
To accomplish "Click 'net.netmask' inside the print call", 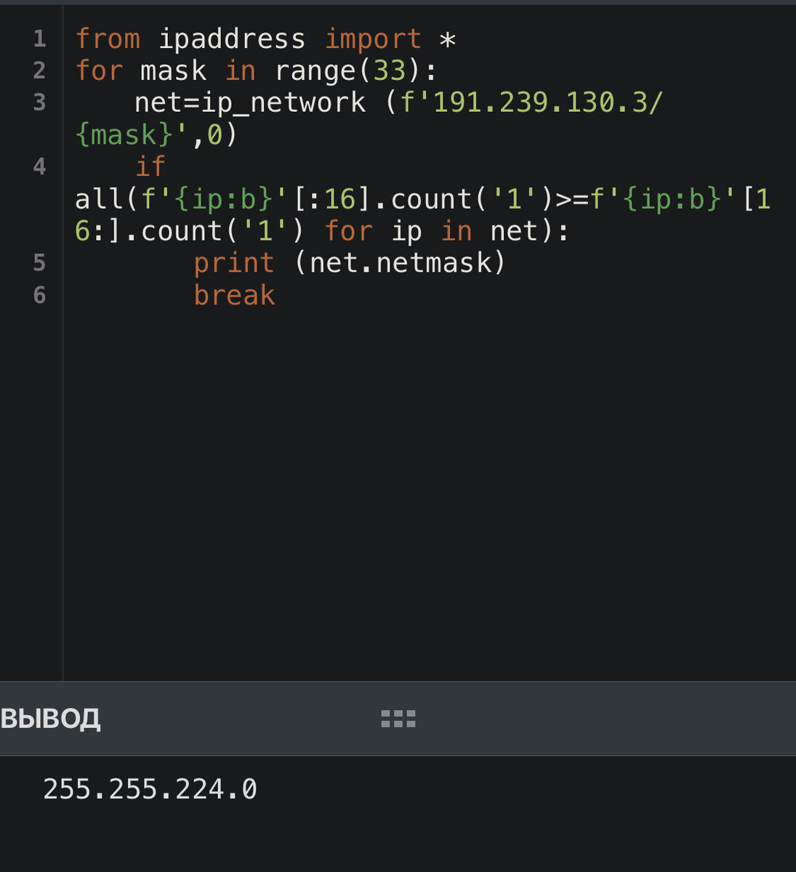I will [x=401, y=263].
